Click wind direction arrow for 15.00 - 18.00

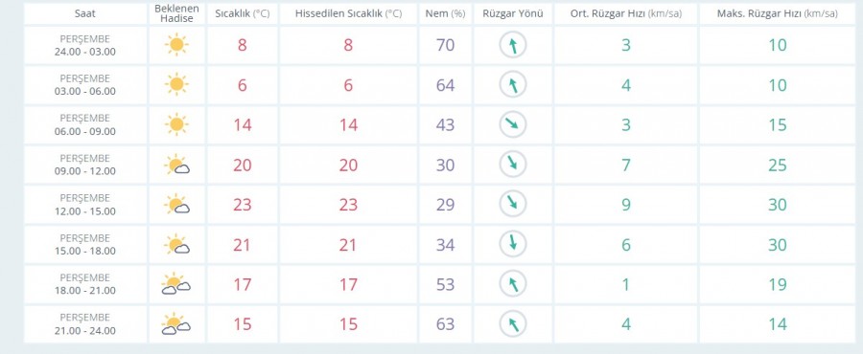pyautogui.click(x=513, y=244)
